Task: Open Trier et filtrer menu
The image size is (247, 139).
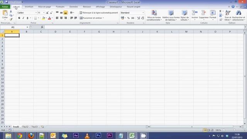Action: pos(228,15)
